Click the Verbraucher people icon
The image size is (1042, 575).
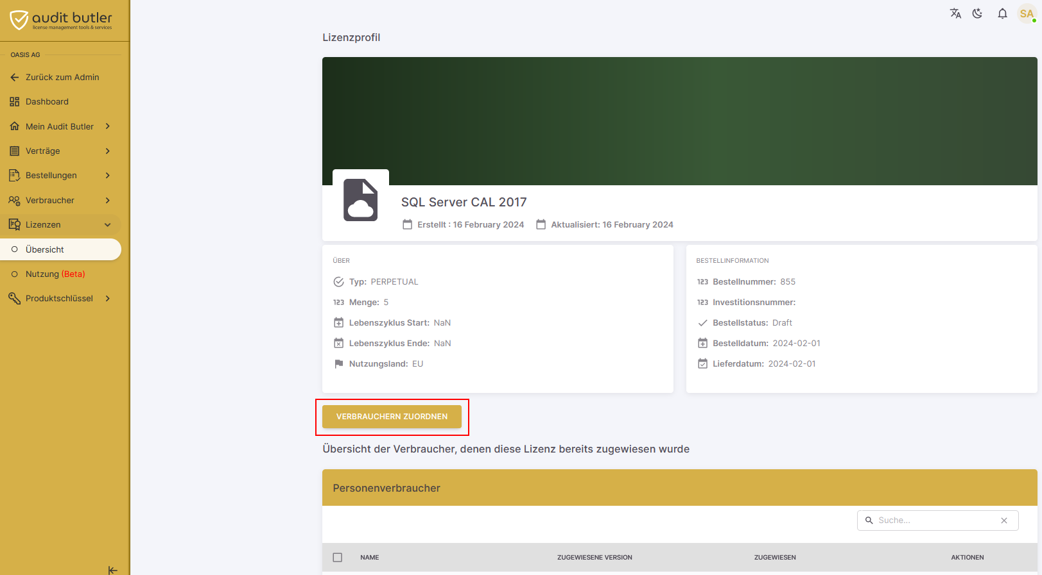(15, 201)
